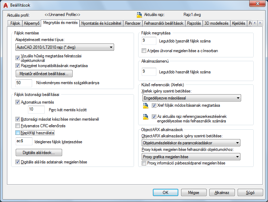Open Digitális aláírások dialog button

39,152
